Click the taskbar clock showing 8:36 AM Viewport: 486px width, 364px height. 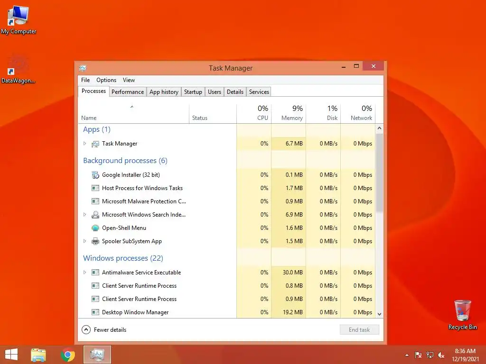point(465,355)
